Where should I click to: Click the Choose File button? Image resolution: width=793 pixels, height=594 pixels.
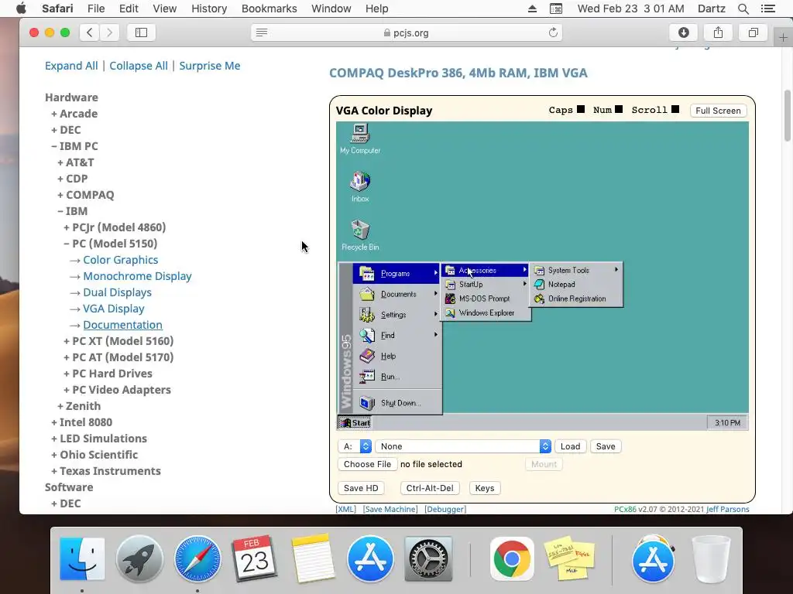[x=367, y=464]
